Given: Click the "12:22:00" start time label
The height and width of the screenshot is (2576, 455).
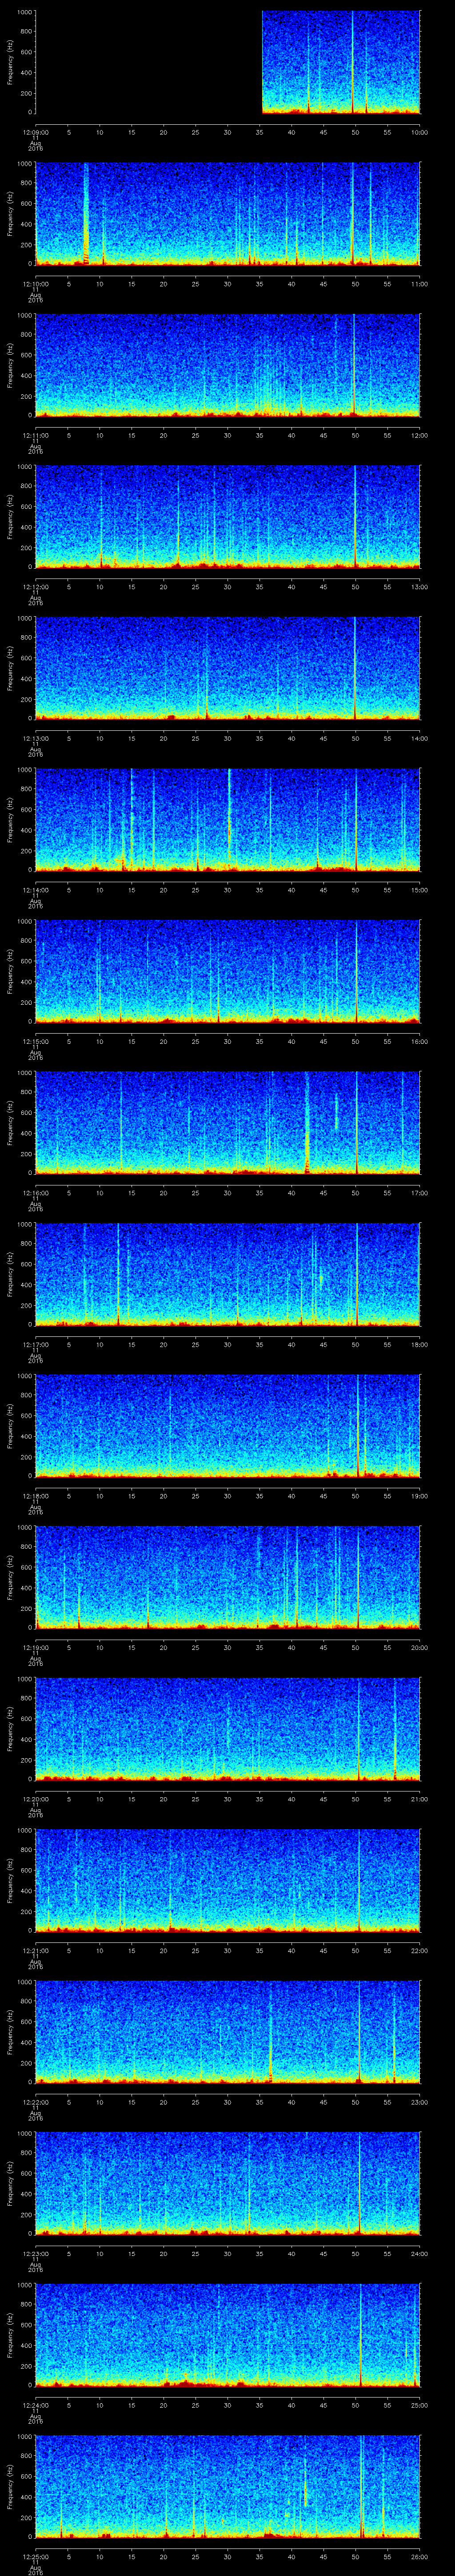Looking at the screenshot, I should [35, 2102].
